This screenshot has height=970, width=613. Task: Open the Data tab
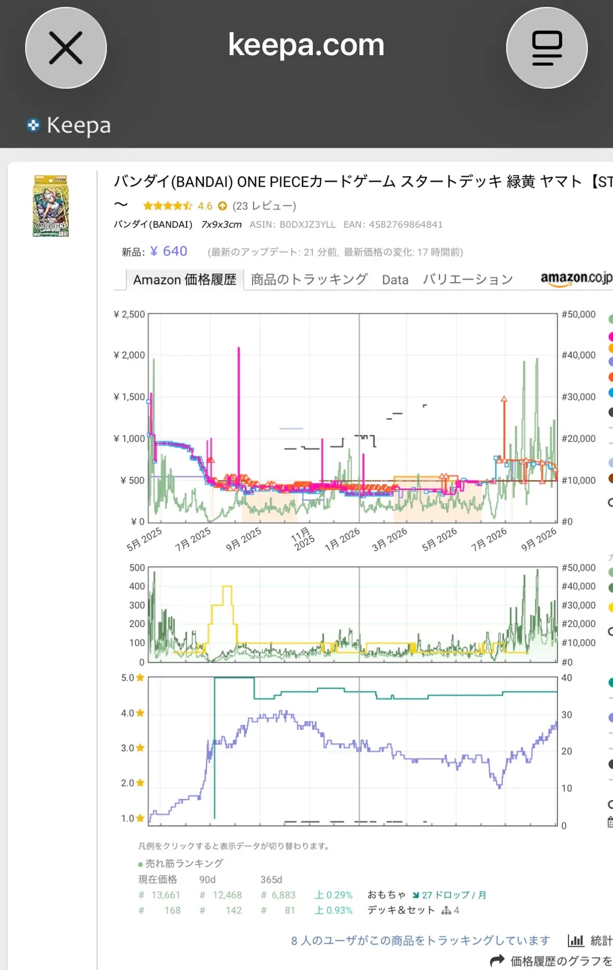click(395, 280)
